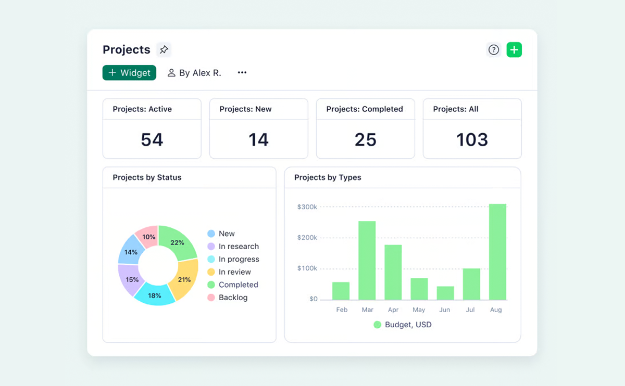Click the August bar in the chart

(497, 252)
